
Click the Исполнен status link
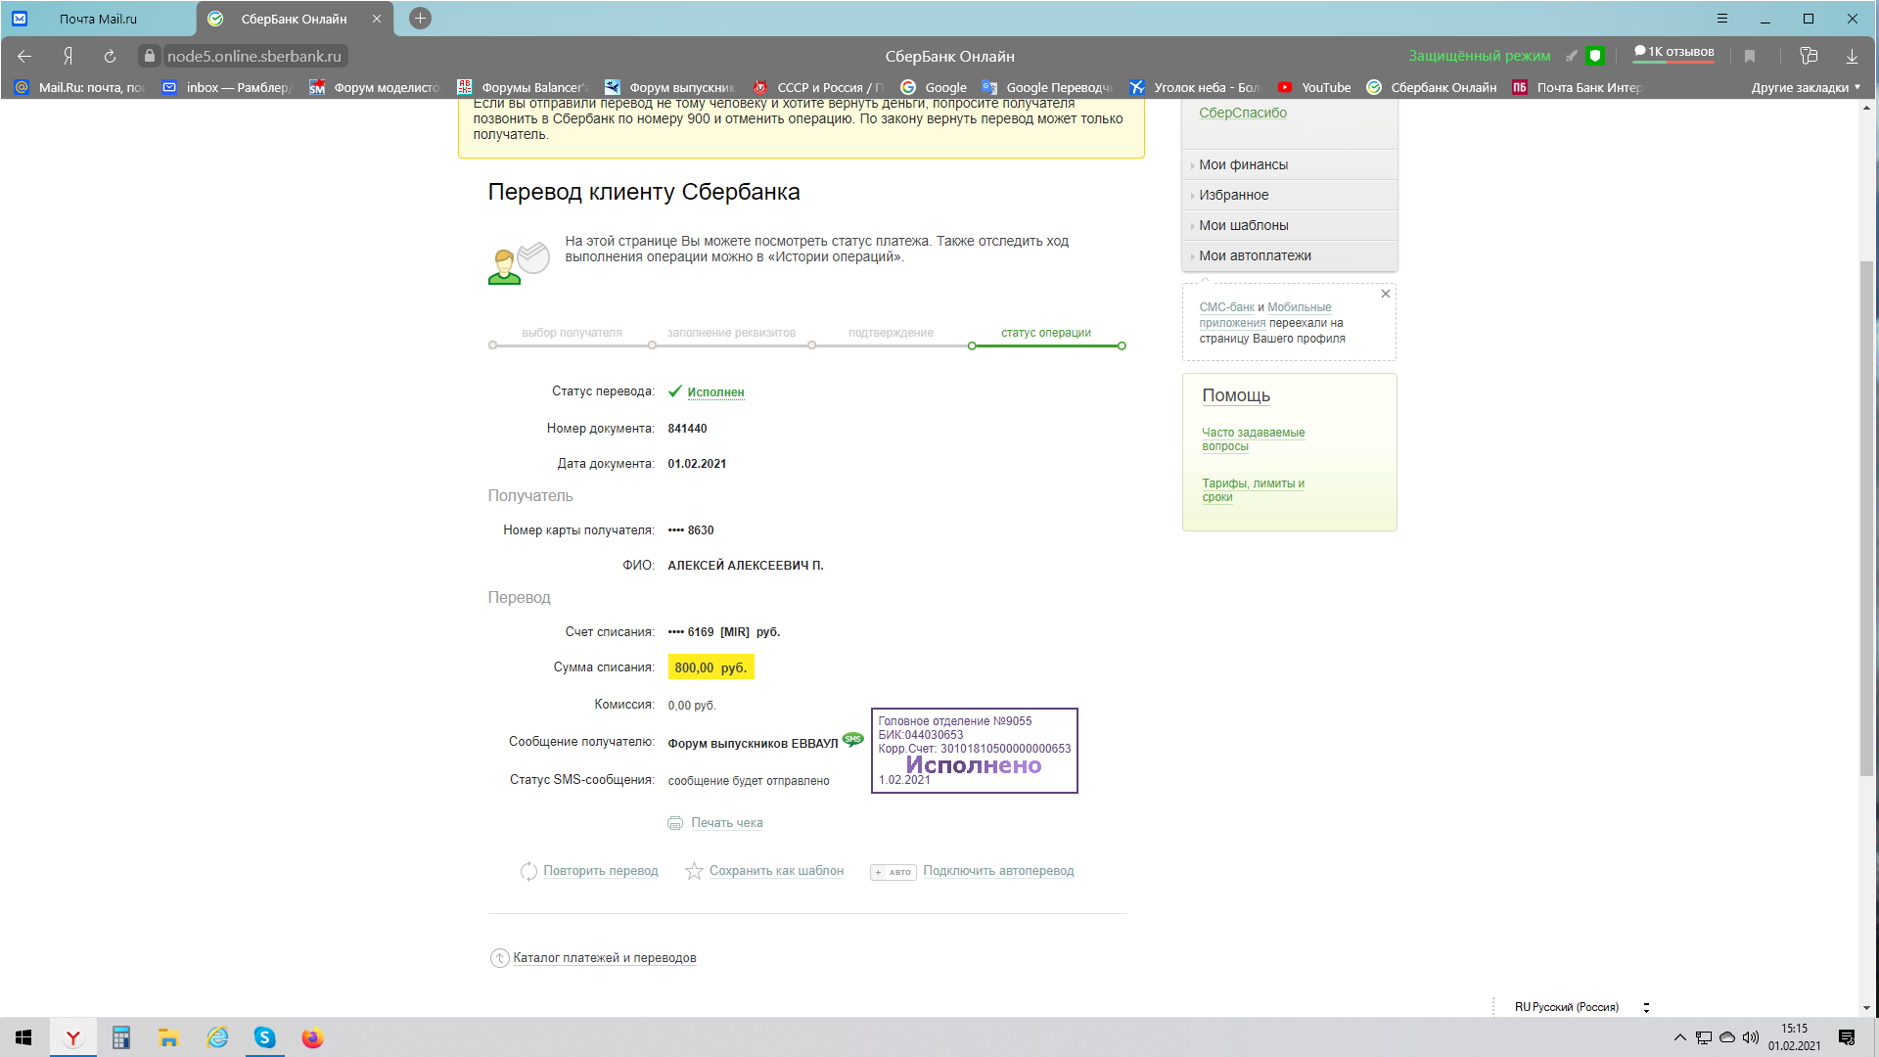pyautogui.click(x=715, y=392)
